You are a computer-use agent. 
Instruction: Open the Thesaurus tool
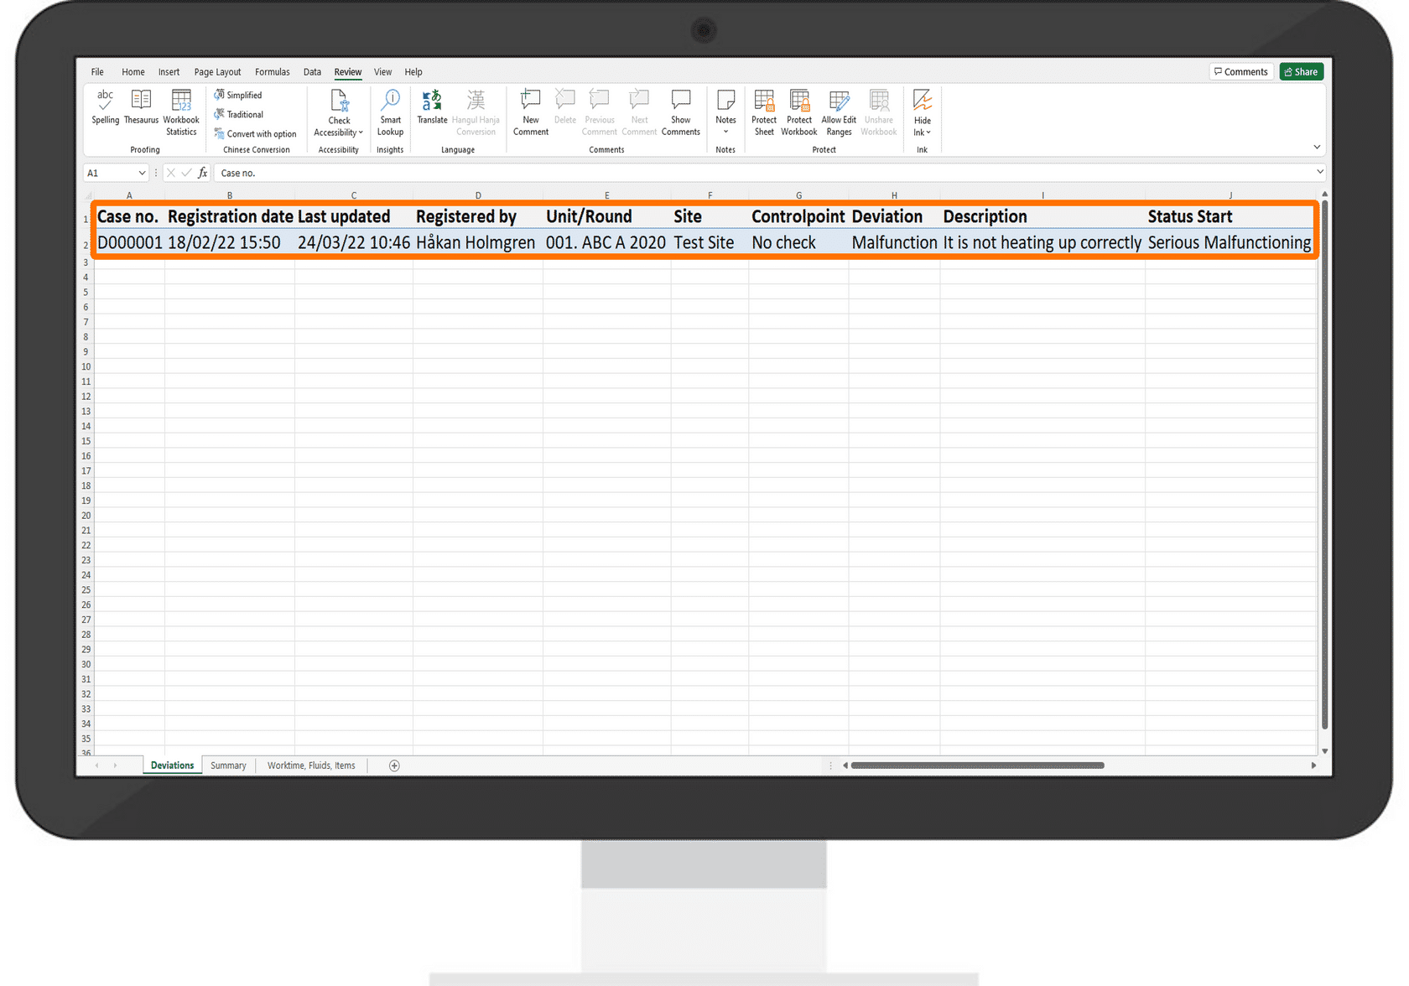coord(141,106)
